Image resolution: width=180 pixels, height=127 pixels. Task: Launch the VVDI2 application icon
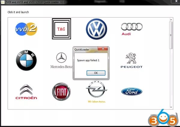[26, 29]
